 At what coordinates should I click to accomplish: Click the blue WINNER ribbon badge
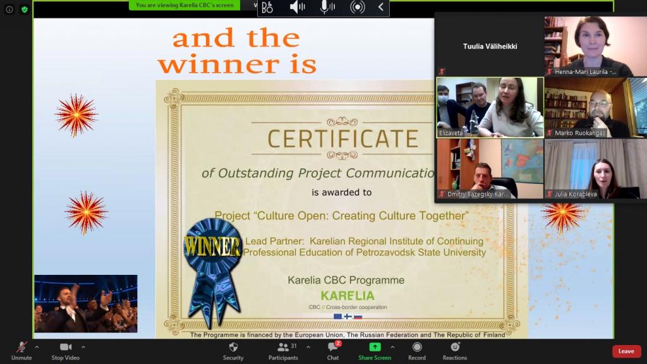click(212, 272)
